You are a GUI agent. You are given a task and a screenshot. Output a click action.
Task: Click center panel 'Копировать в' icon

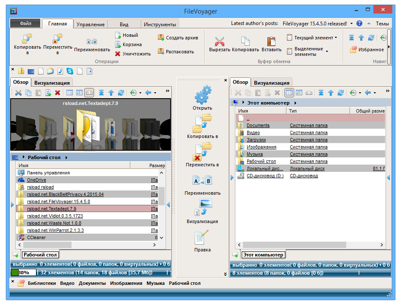tap(202, 124)
